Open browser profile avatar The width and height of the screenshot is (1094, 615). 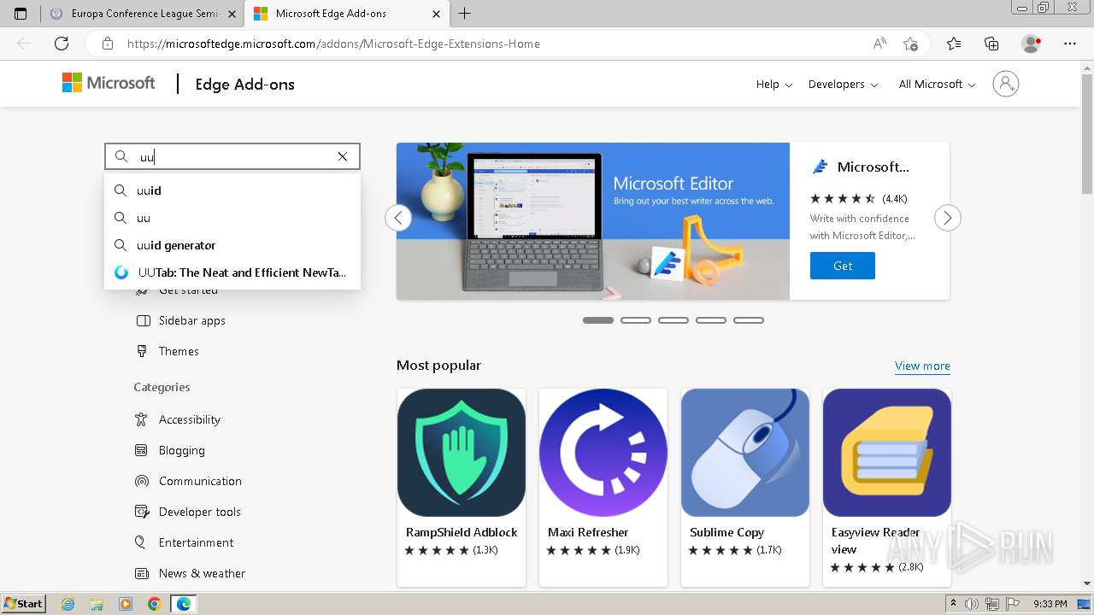(1032, 44)
